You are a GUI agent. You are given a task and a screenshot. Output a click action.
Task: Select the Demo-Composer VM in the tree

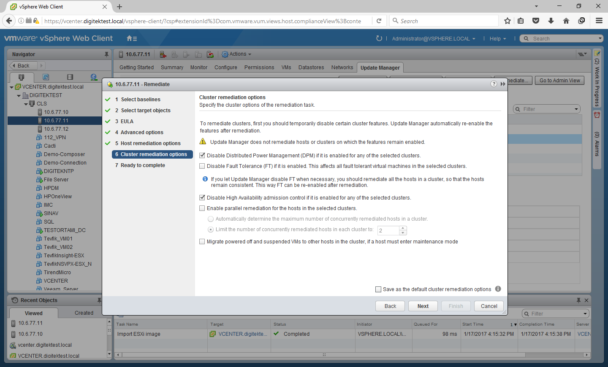(x=64, y=154)
